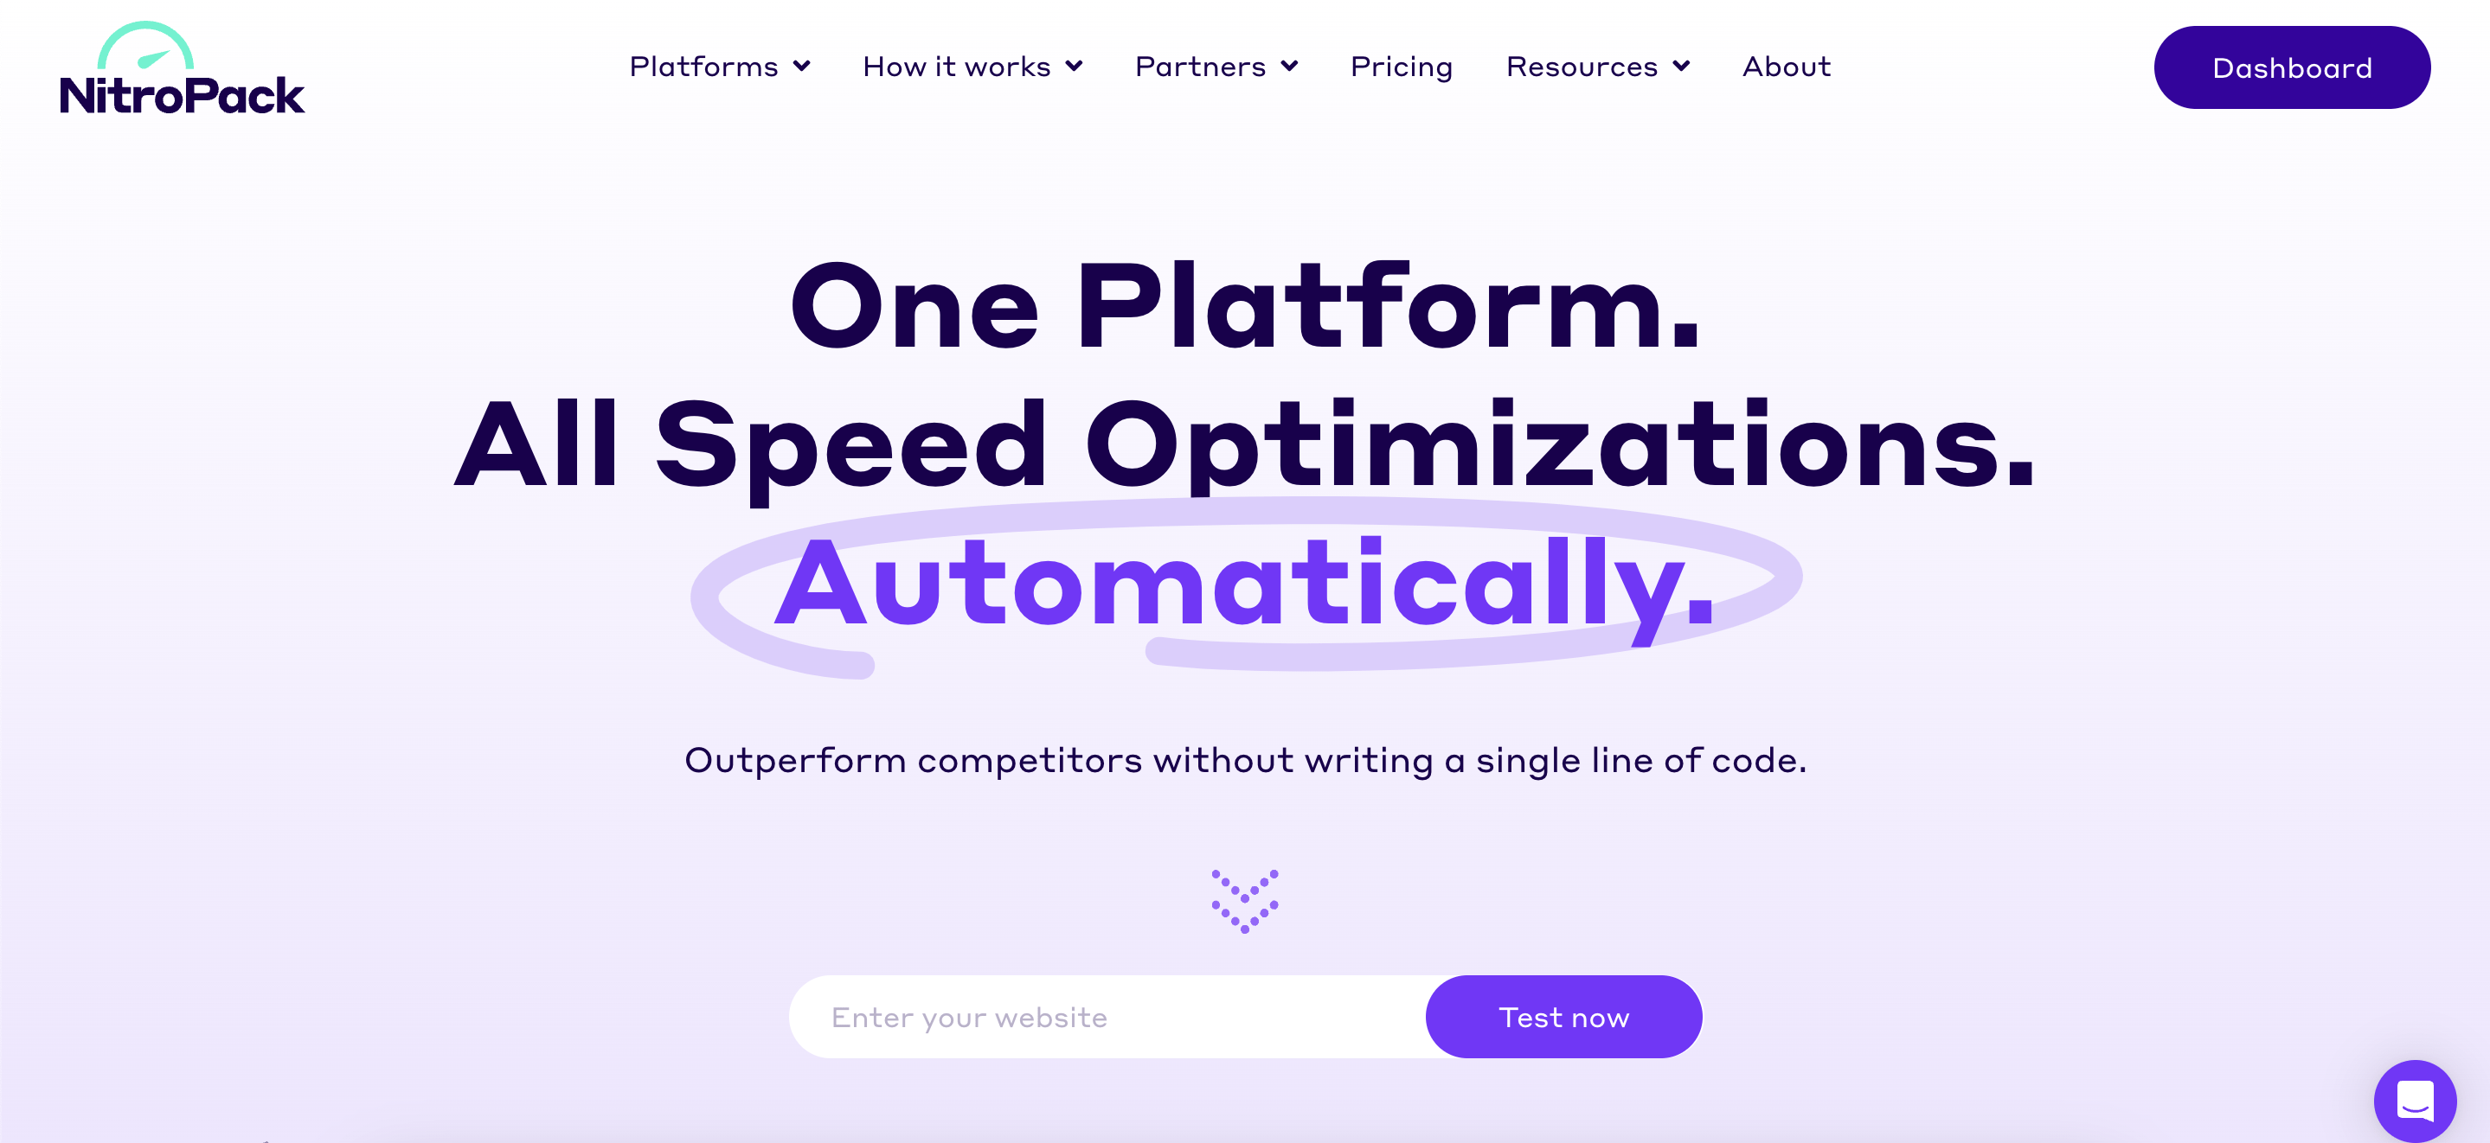Click the How it works dropdown arrow
The width and height of the screenshot is (2490, 1143).
[x=1074, y=67]
